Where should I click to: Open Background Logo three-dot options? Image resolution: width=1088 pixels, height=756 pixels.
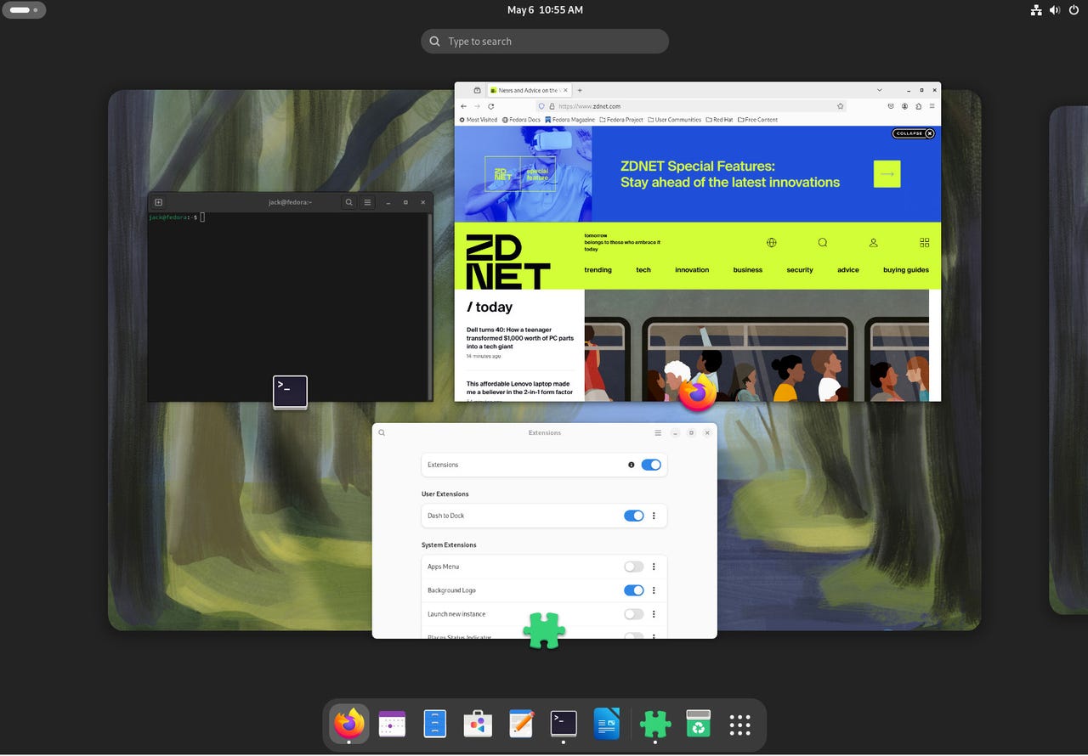point(654,590)
